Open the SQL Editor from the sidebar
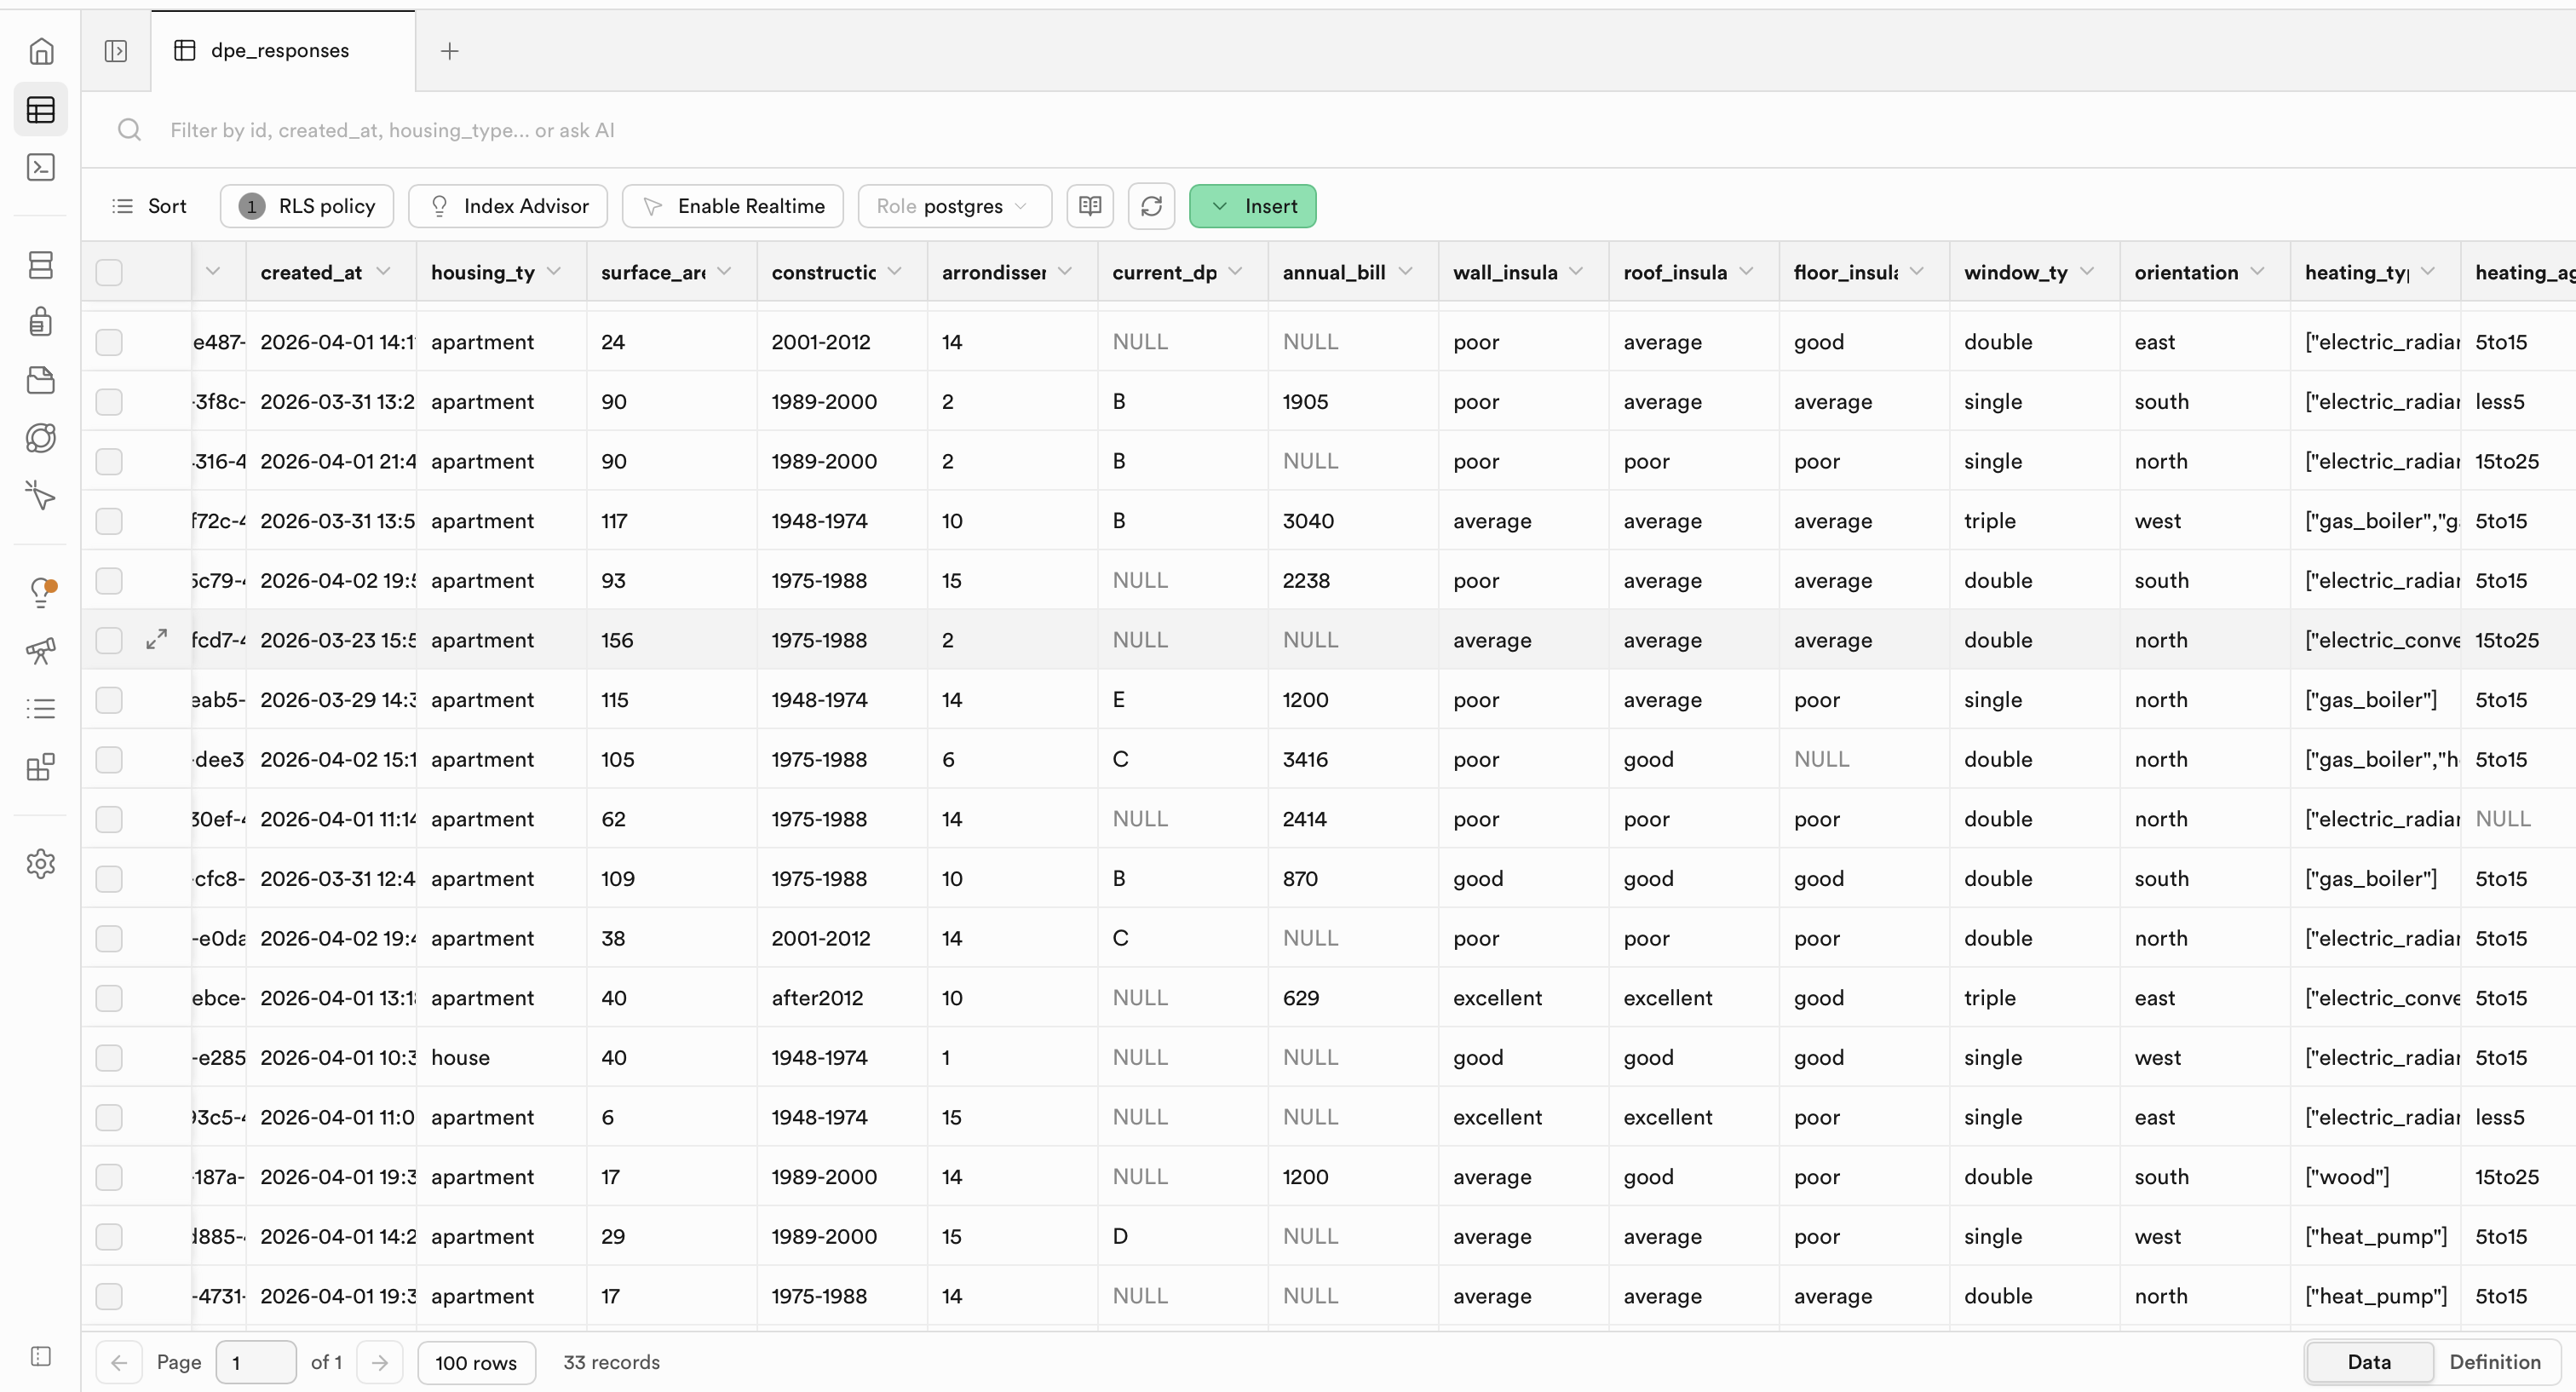 42,167
